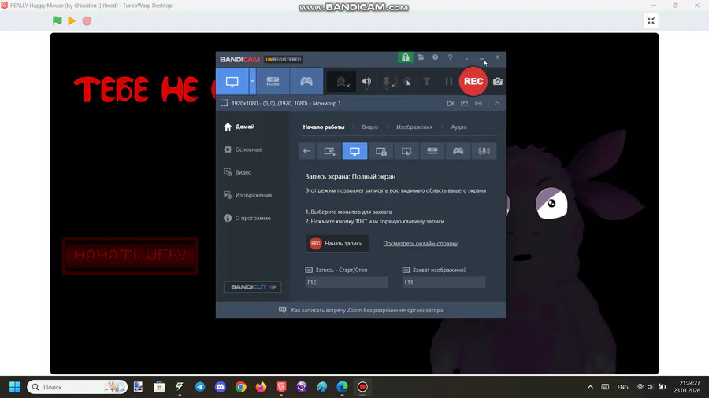Click image icon in status row
The width and height of the screenshot is (709, 398).
(464, 103)
